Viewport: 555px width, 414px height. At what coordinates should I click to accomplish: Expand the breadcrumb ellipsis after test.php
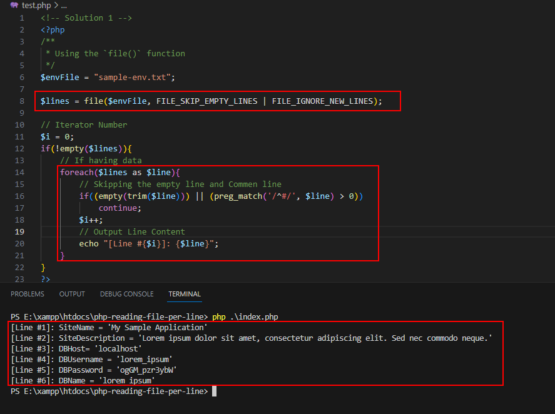63,5
